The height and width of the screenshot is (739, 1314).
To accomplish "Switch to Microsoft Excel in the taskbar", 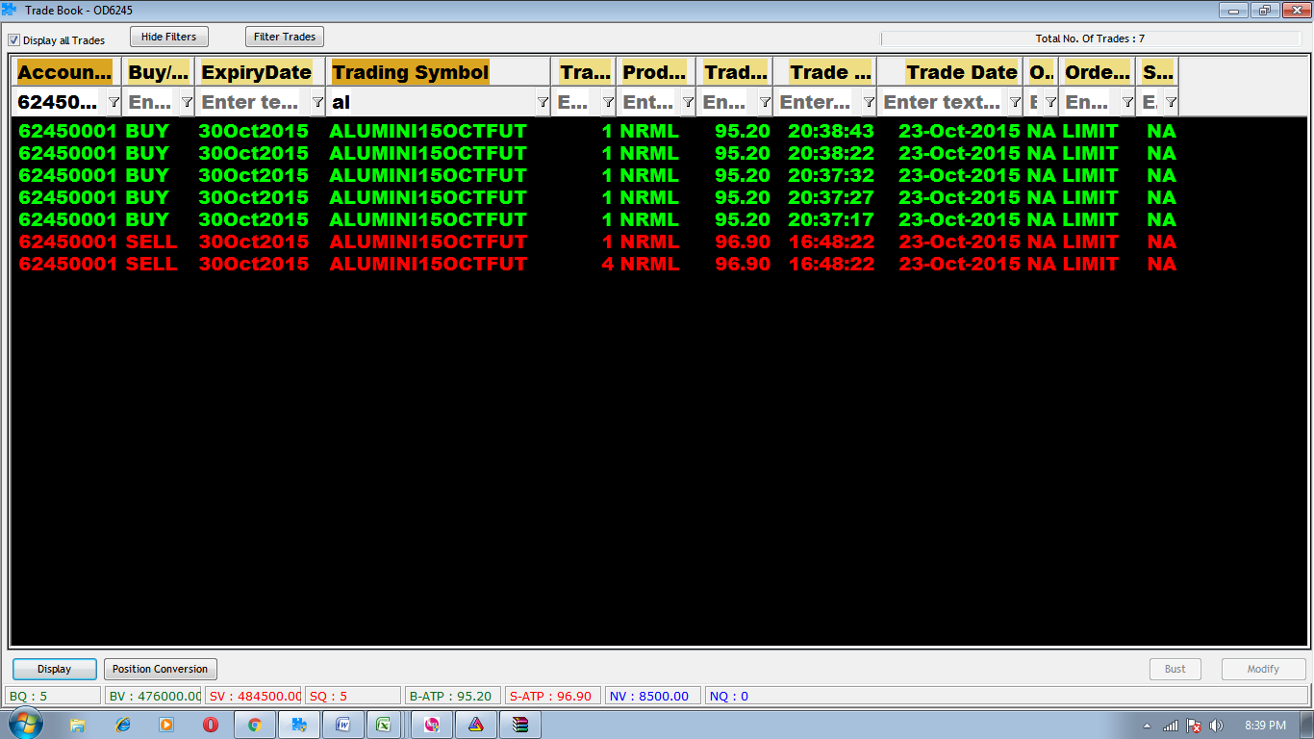I will point(383,725).
